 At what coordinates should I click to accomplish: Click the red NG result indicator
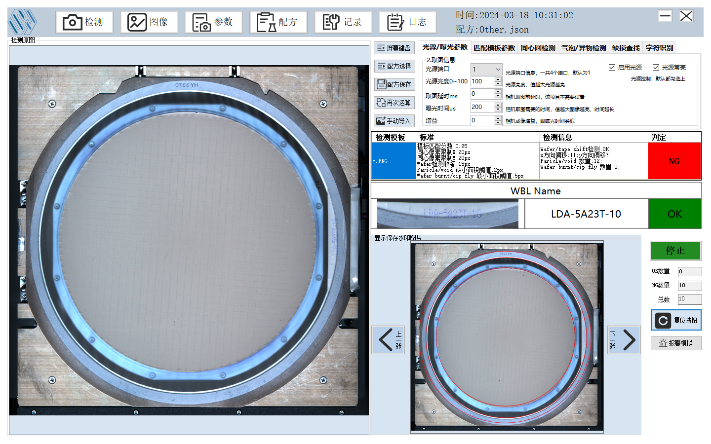pos(674,161)
